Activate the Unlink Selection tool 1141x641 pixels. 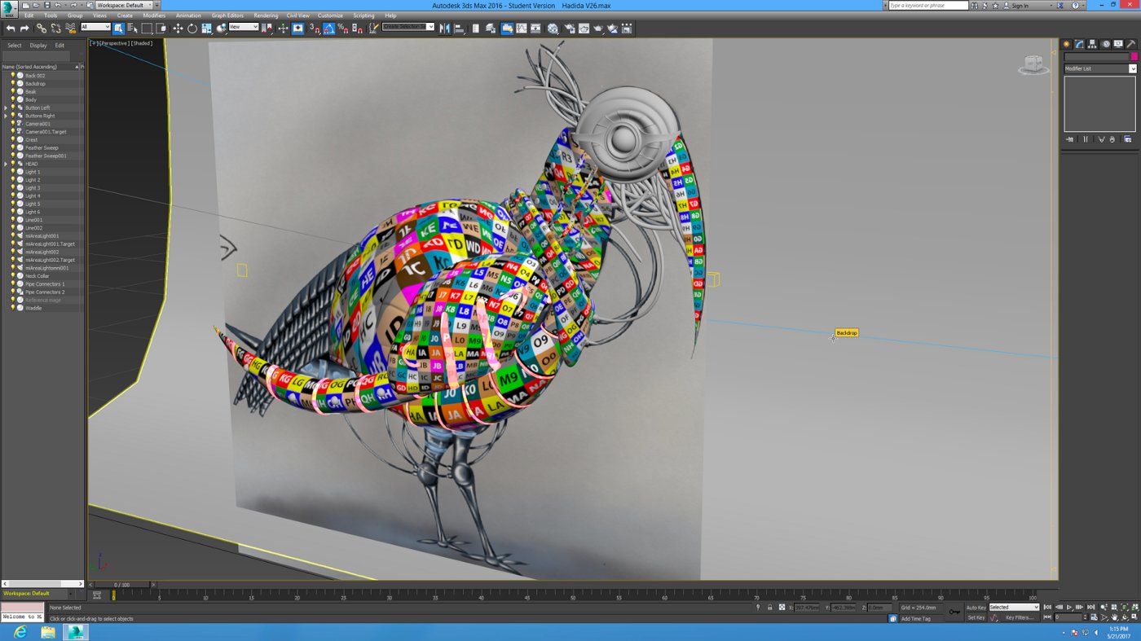coord(55,29)
